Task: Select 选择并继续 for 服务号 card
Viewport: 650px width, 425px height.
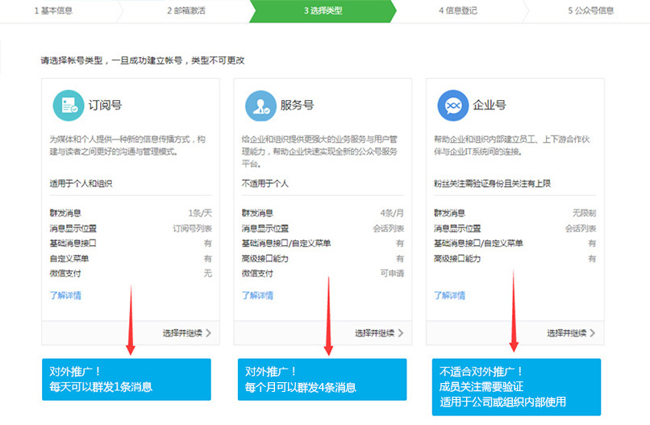Action: coord(374,332)
